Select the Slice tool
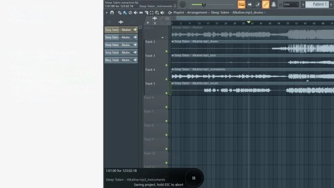This screenshot has height=188, width=334. [x=146, y=13]
